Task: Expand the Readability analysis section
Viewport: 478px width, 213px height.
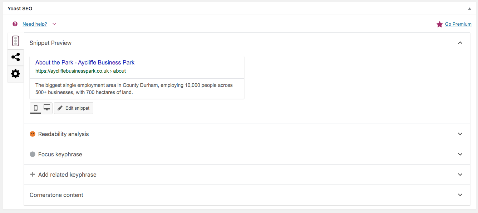Action: (460, 134)
